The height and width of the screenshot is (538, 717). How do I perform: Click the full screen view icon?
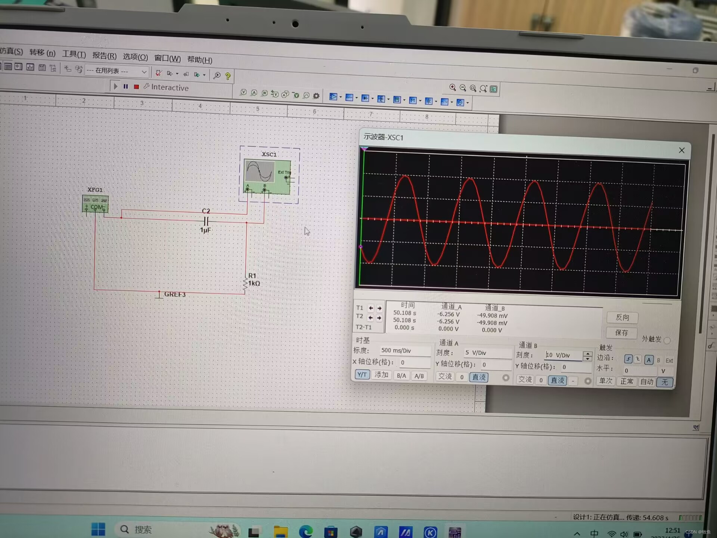click(x=494, y=89)
